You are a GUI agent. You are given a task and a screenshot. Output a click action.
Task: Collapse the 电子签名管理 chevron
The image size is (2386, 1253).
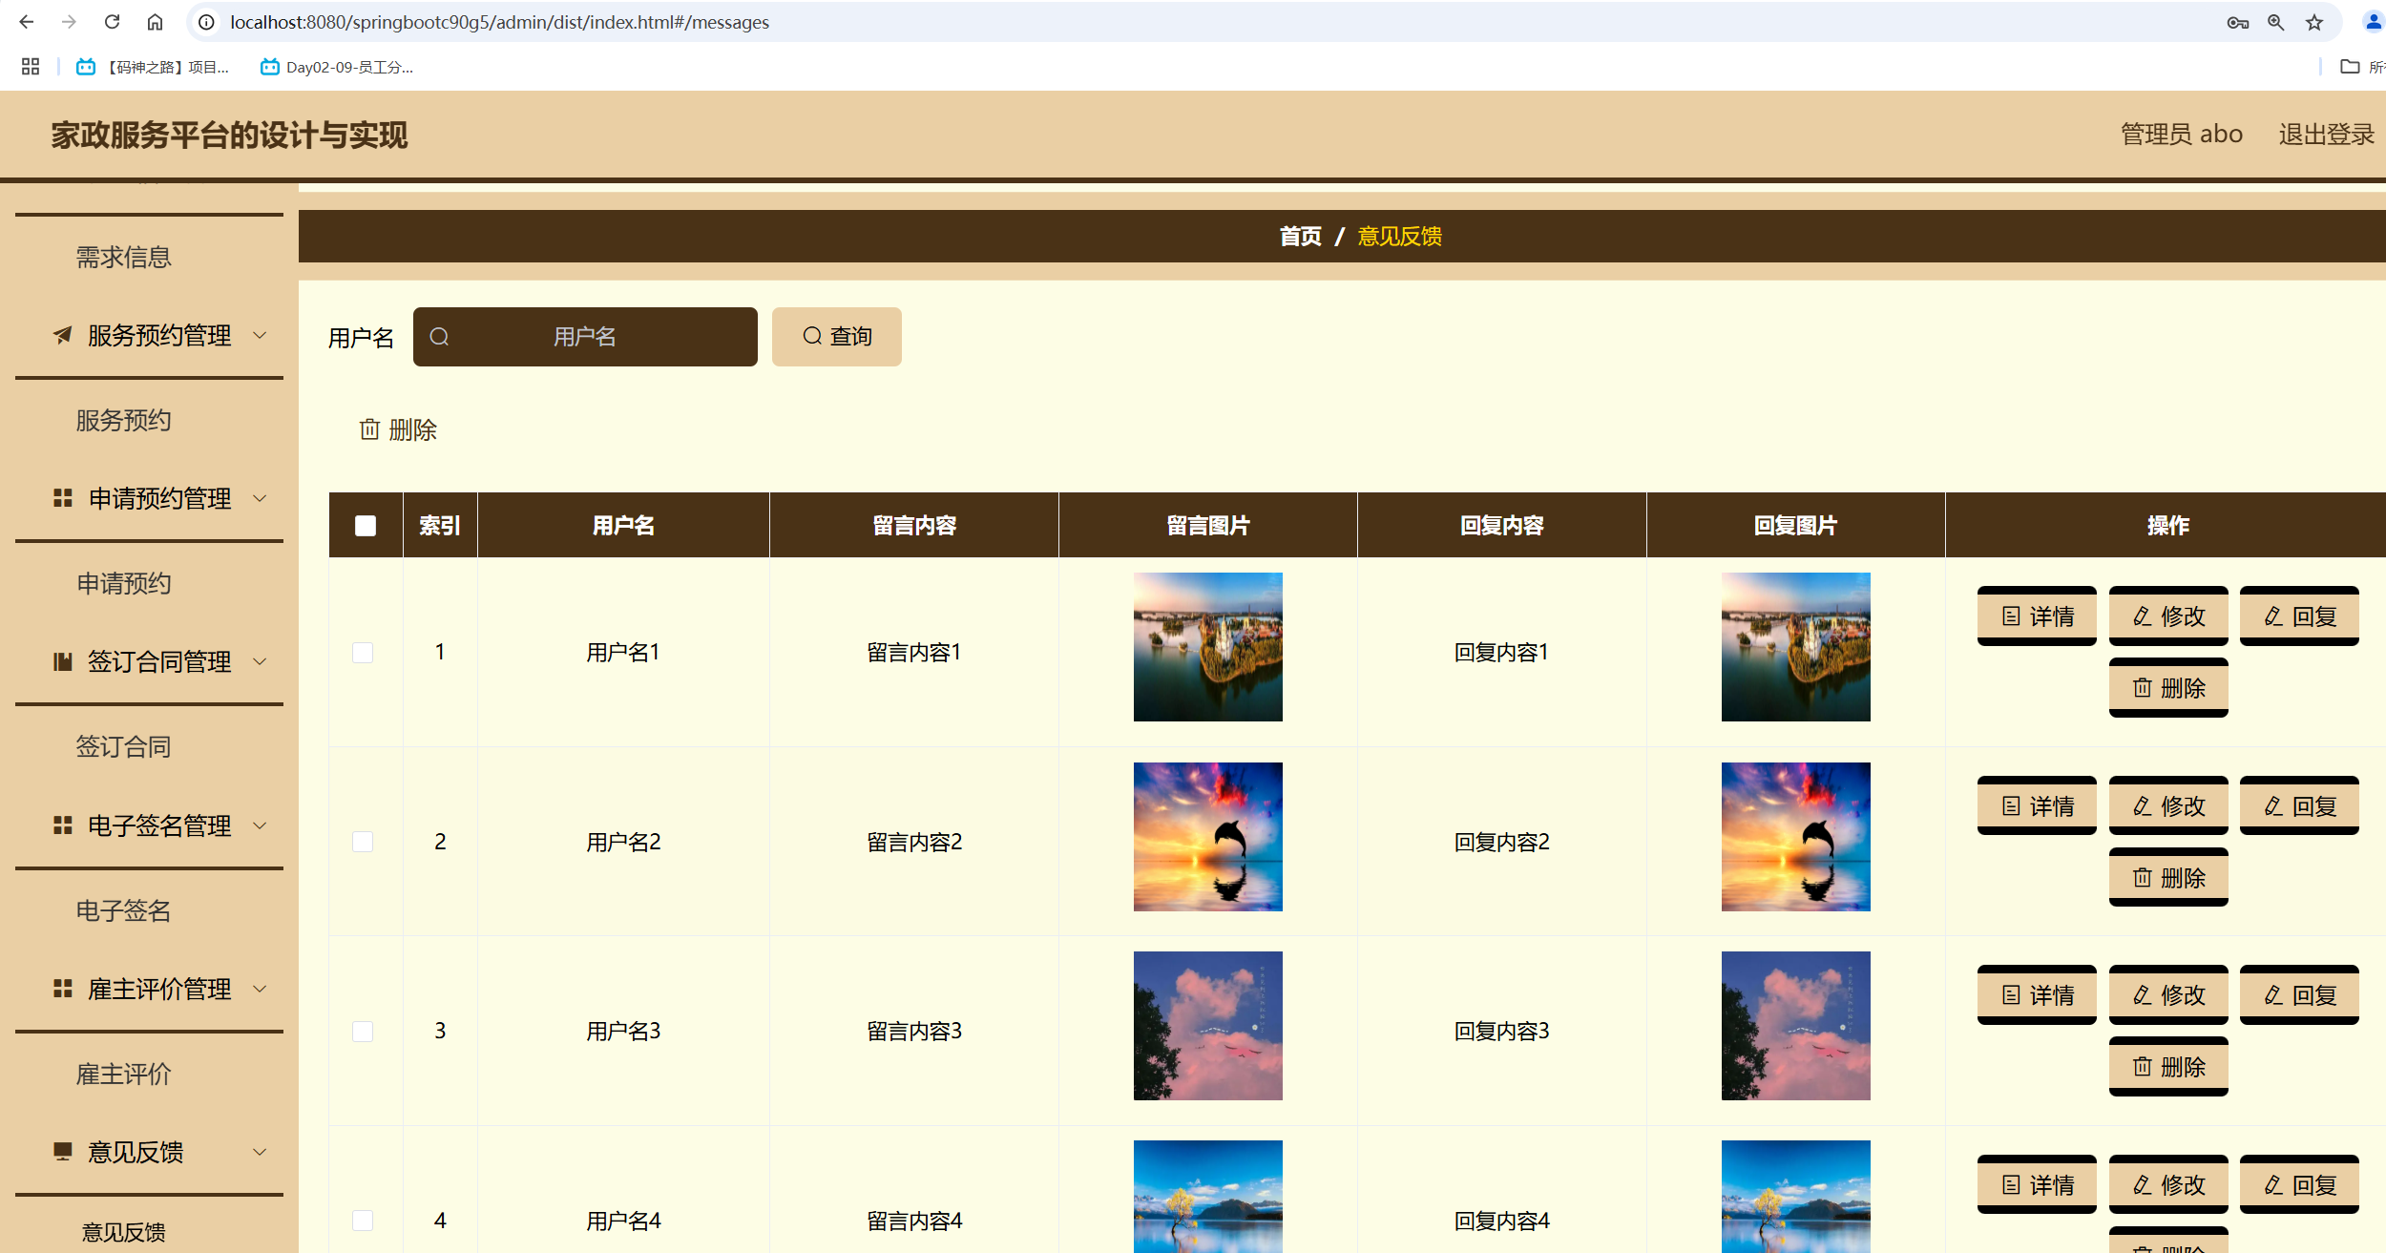pyautogui.click(x=260, y=825)
